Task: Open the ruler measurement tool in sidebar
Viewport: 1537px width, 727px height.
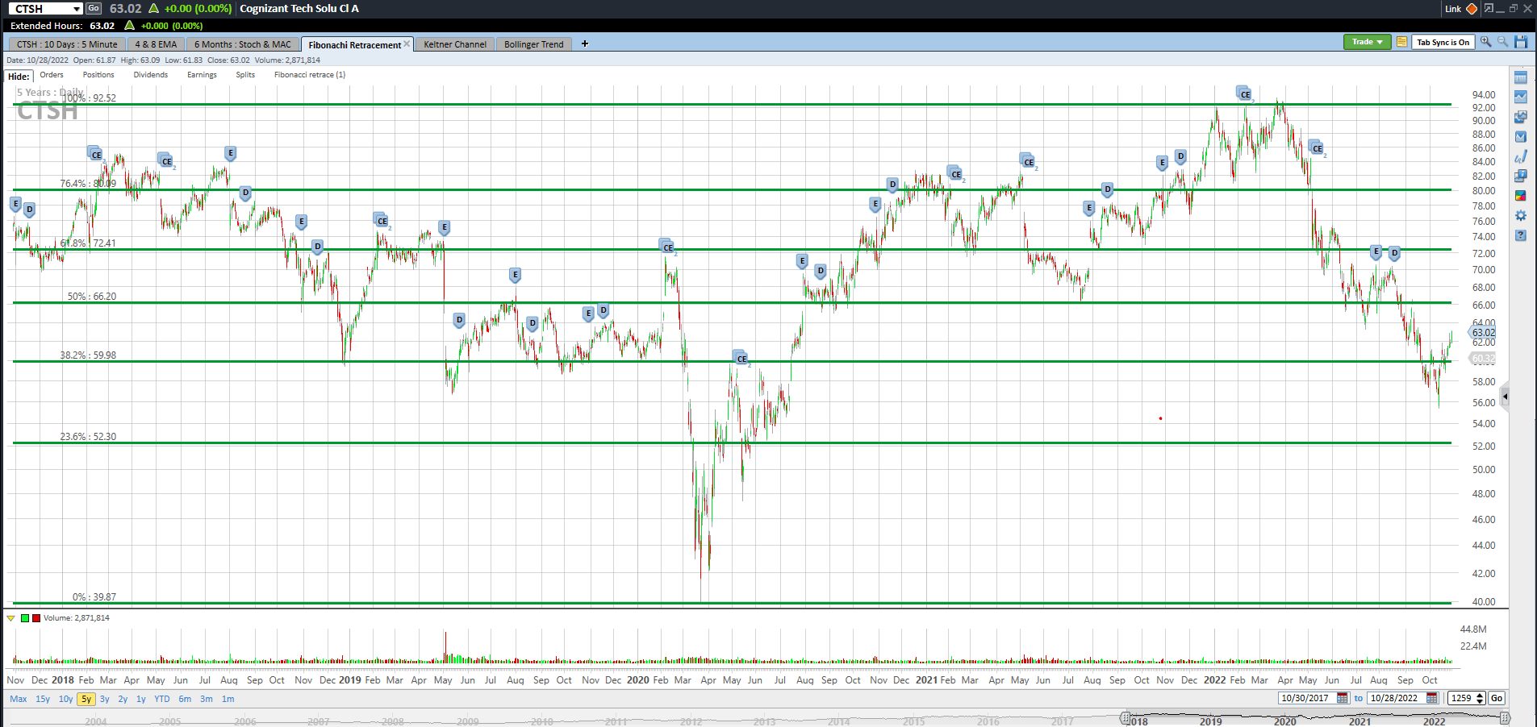Action: (x=1520, y=77)
